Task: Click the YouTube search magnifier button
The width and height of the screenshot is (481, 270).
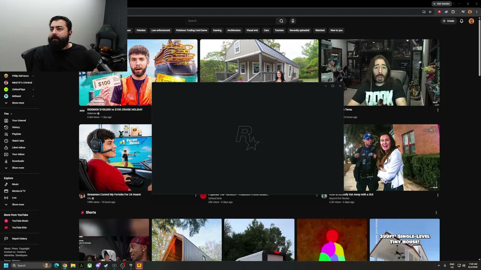Action: point(281,21)
